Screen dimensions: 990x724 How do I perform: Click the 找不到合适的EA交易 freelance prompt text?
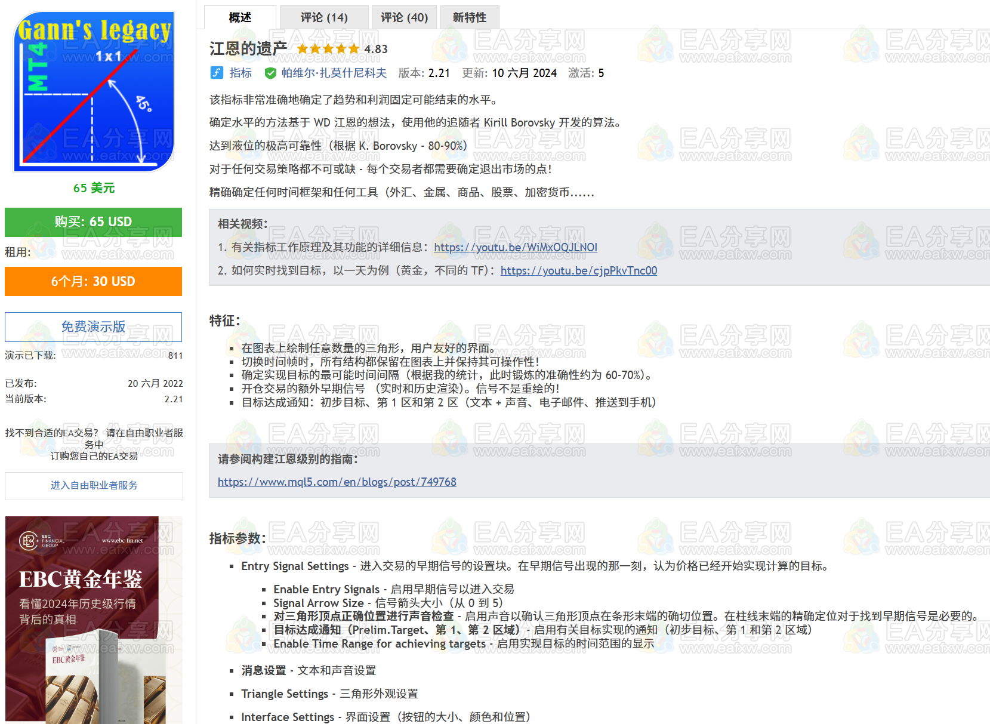pos(94,444)
